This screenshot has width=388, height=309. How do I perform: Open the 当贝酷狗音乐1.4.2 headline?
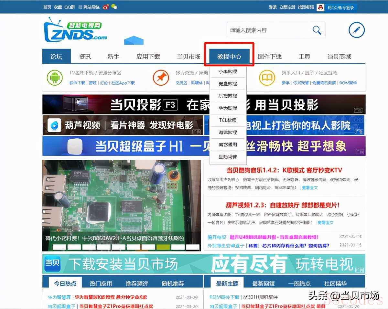284,170
